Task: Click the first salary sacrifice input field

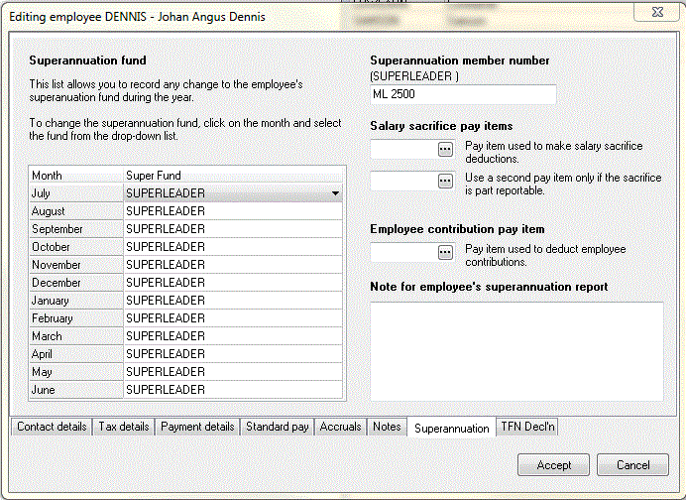Action: 403,149
